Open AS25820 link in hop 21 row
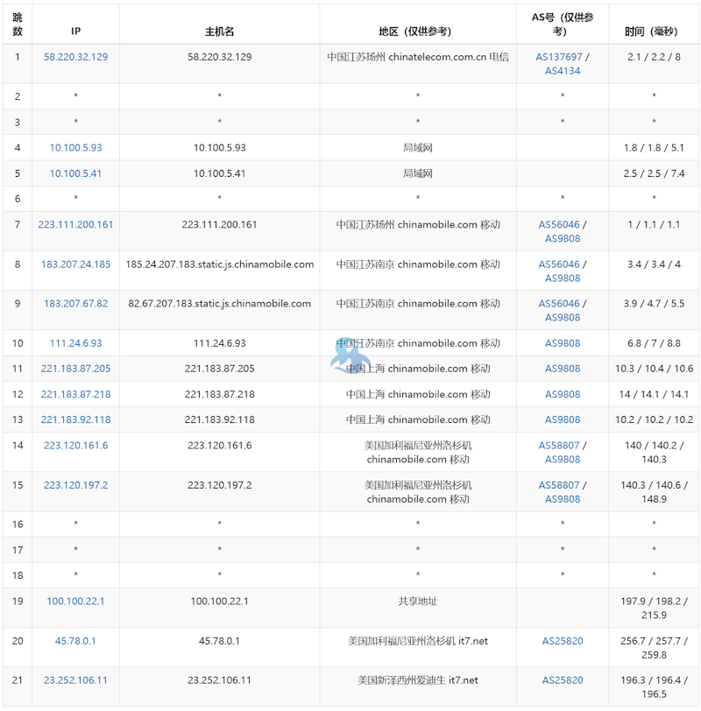Screen dimensions: 701x711 563,680
